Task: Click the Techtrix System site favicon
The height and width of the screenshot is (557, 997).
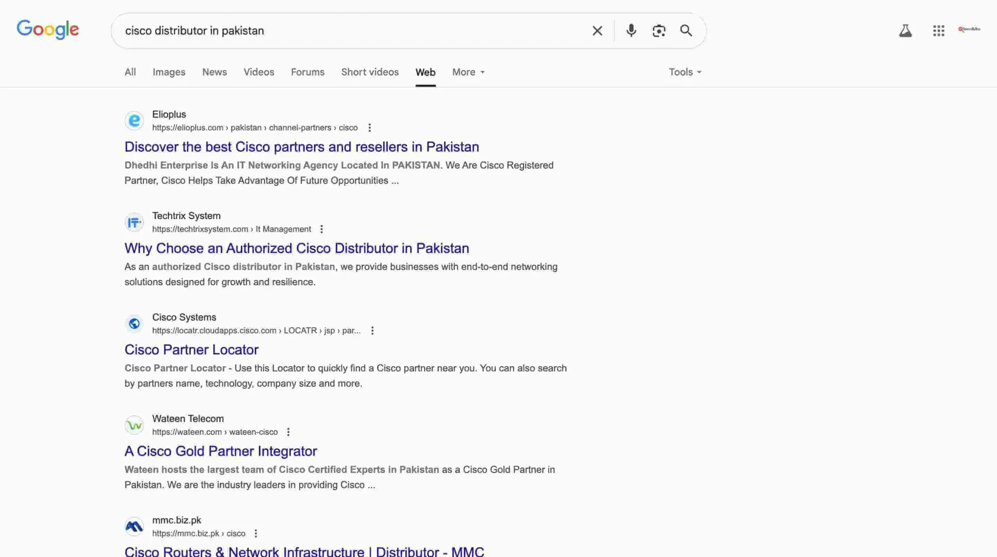Action: [134, 222]
